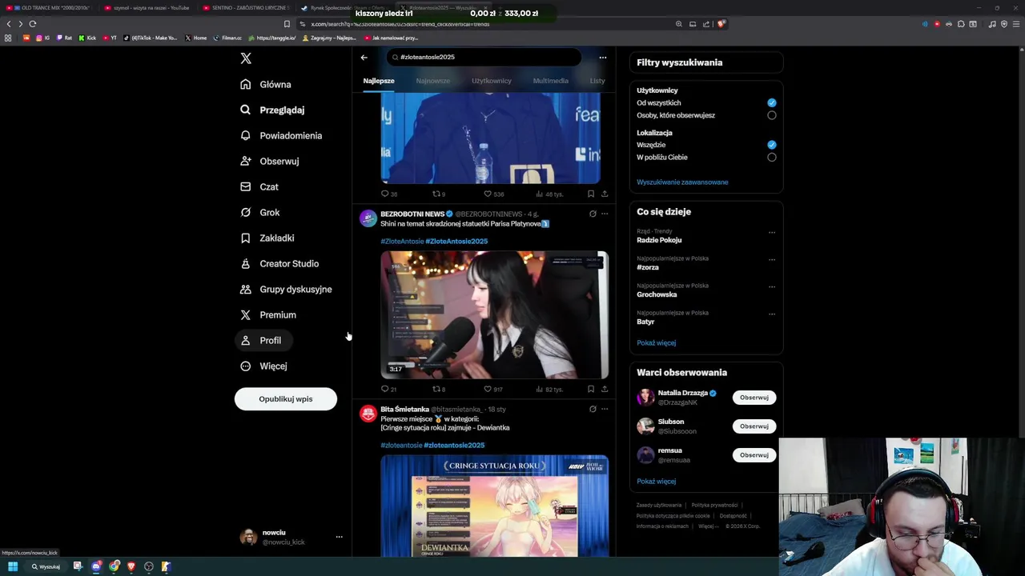Open Bita Śmietanka post options menu
Image resolution: width=1025 pixels, height=576 pixels.
(605, 409)
